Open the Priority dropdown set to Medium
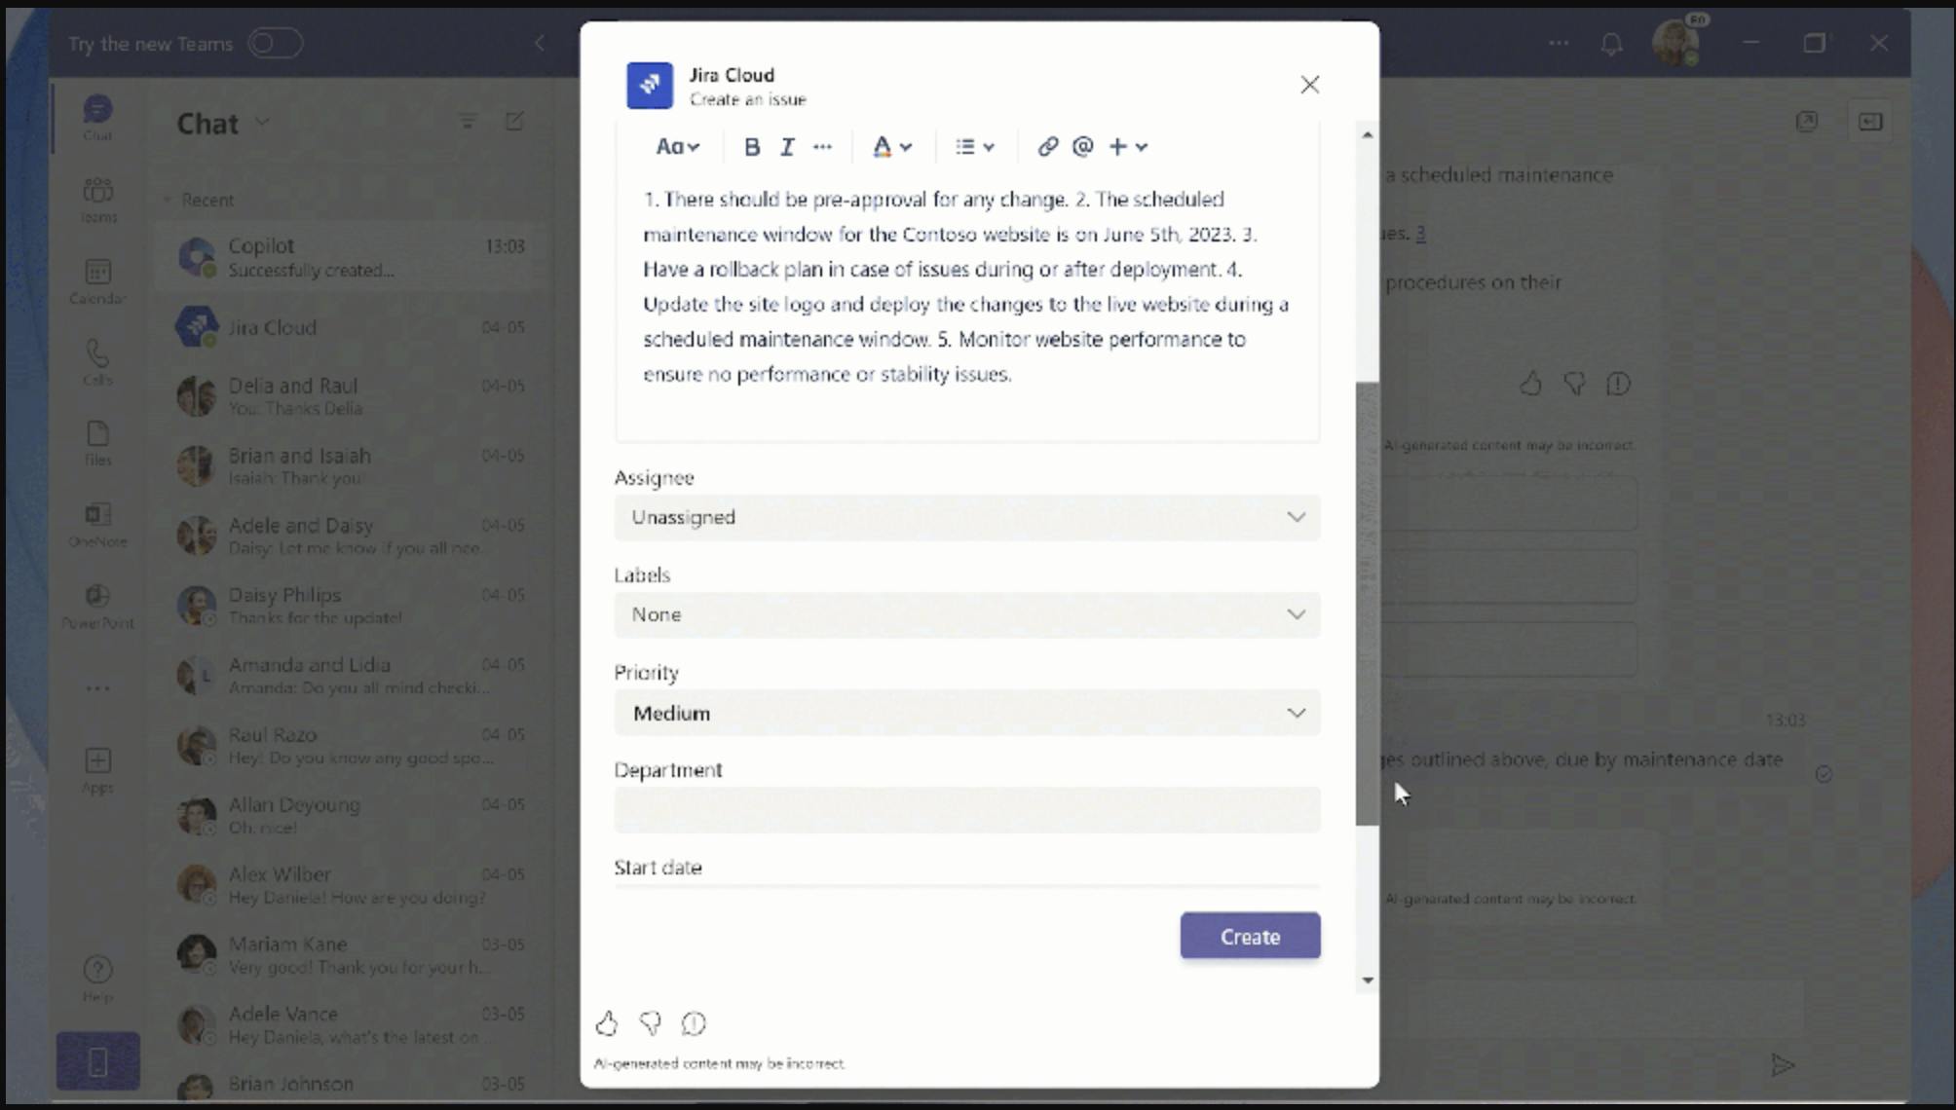Screen dimensions: 1956x1110 coord(966,713)
